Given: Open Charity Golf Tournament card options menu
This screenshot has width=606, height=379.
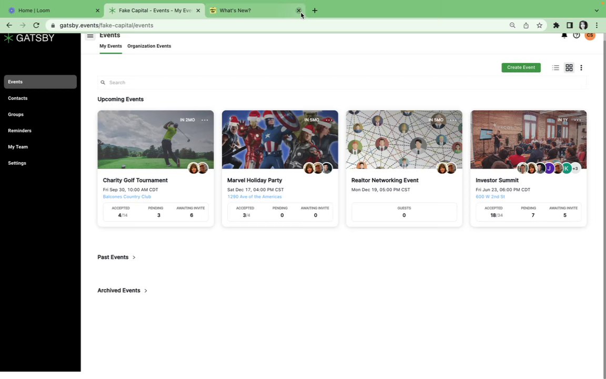Looking at the screenshot, I should (x=205, y=120).
